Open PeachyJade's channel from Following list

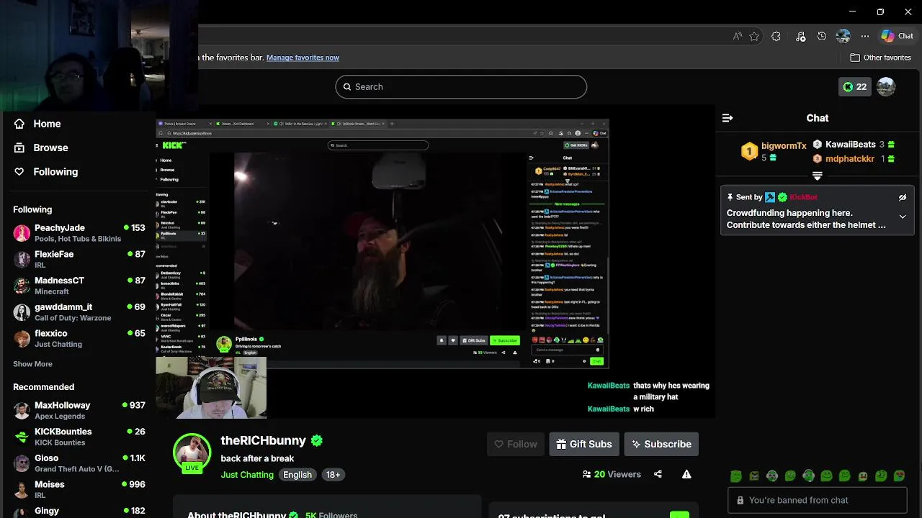tap(79, 233)
